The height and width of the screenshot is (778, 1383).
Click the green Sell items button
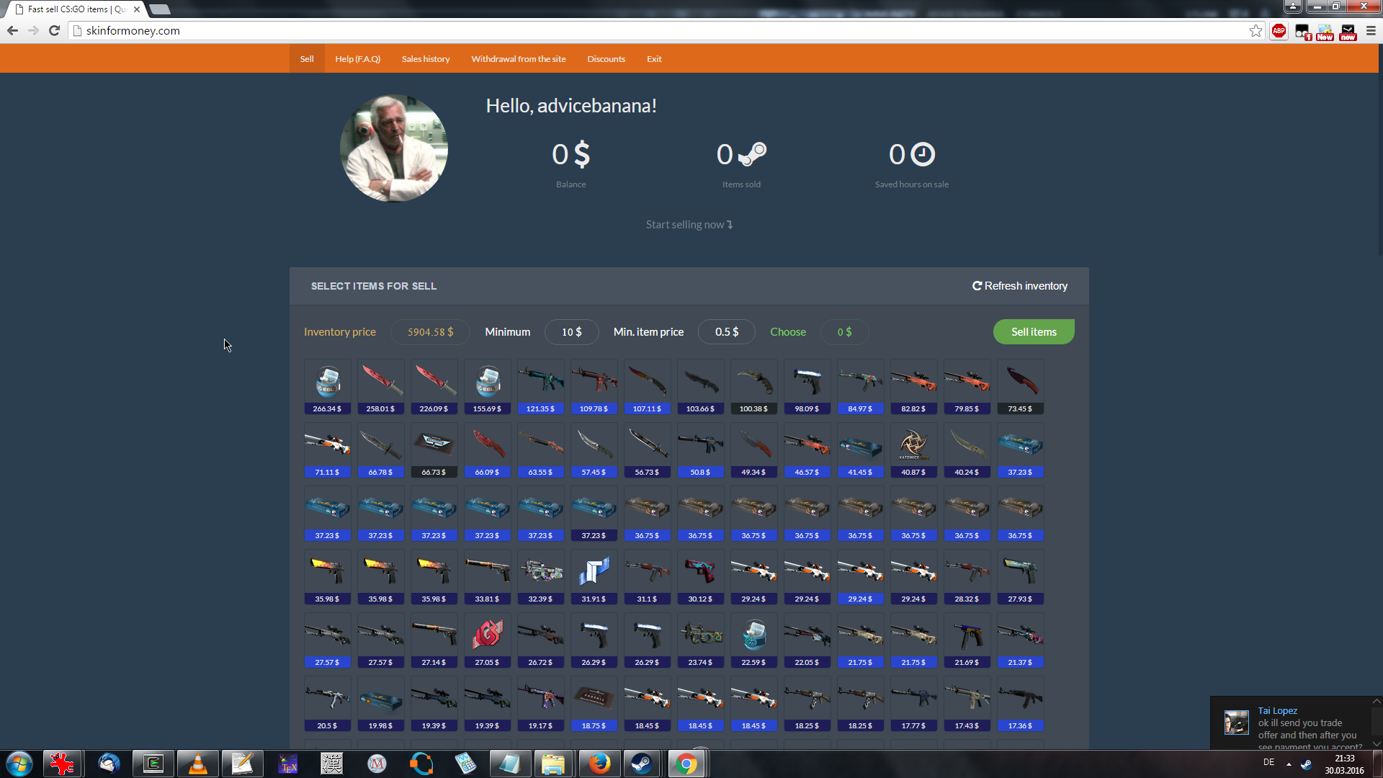pos(1034,332)
